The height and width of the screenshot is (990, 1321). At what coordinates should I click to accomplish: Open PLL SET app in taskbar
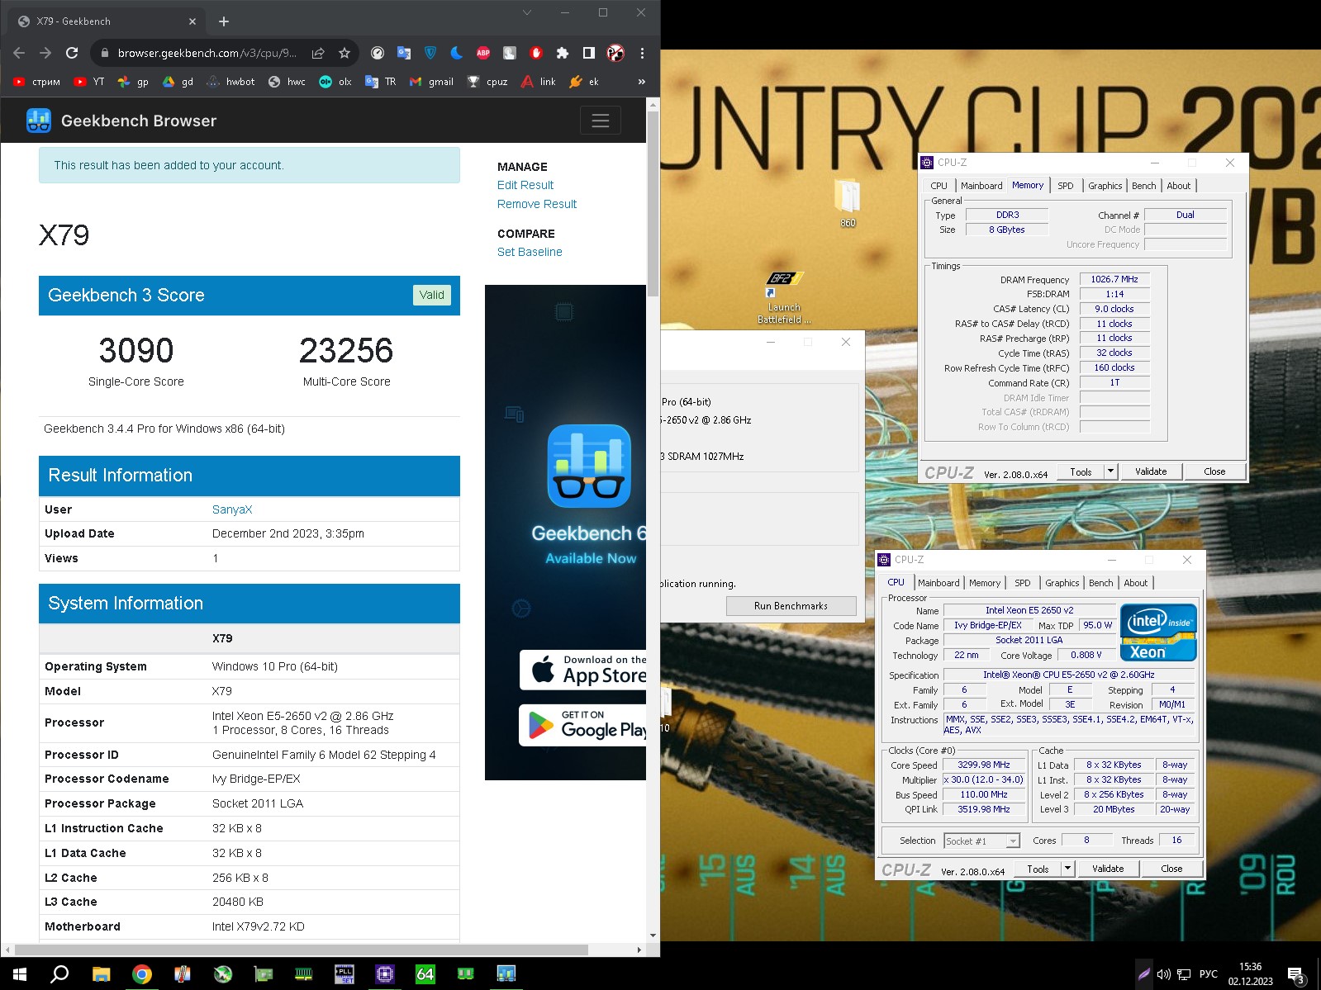pyautogui.click(x=344, y=974)
